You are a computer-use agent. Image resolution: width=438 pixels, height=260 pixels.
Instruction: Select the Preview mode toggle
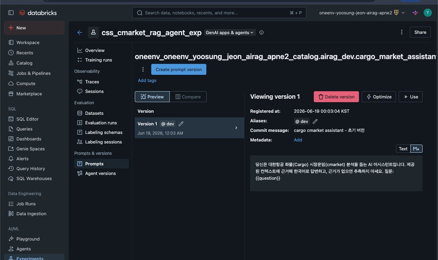(152, 97)
